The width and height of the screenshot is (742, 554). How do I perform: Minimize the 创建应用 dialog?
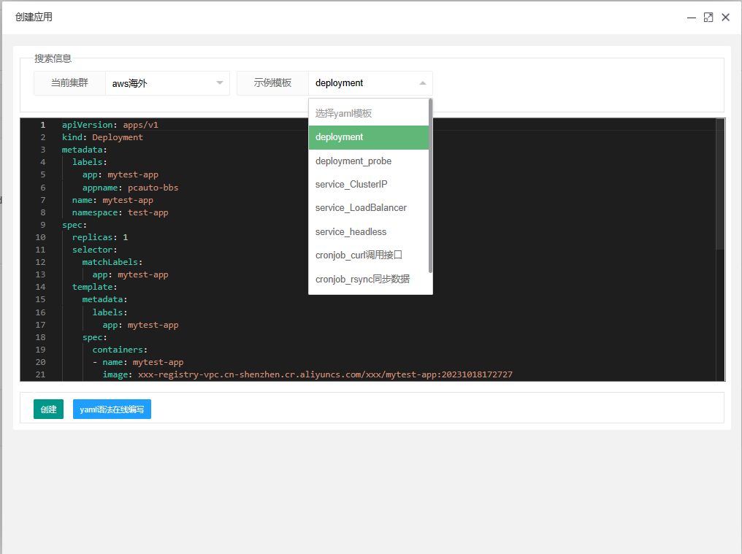coord(692,18)
